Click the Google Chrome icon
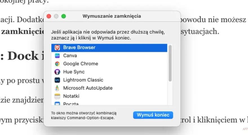Screen dimensions: 248x135 click(x=57, y=64)
